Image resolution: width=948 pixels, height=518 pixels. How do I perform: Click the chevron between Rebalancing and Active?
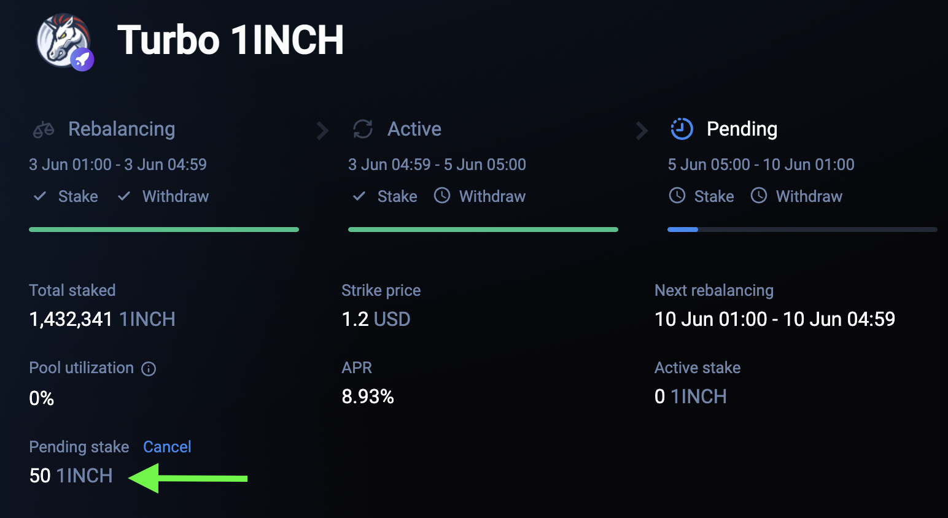tap(322, 130)
